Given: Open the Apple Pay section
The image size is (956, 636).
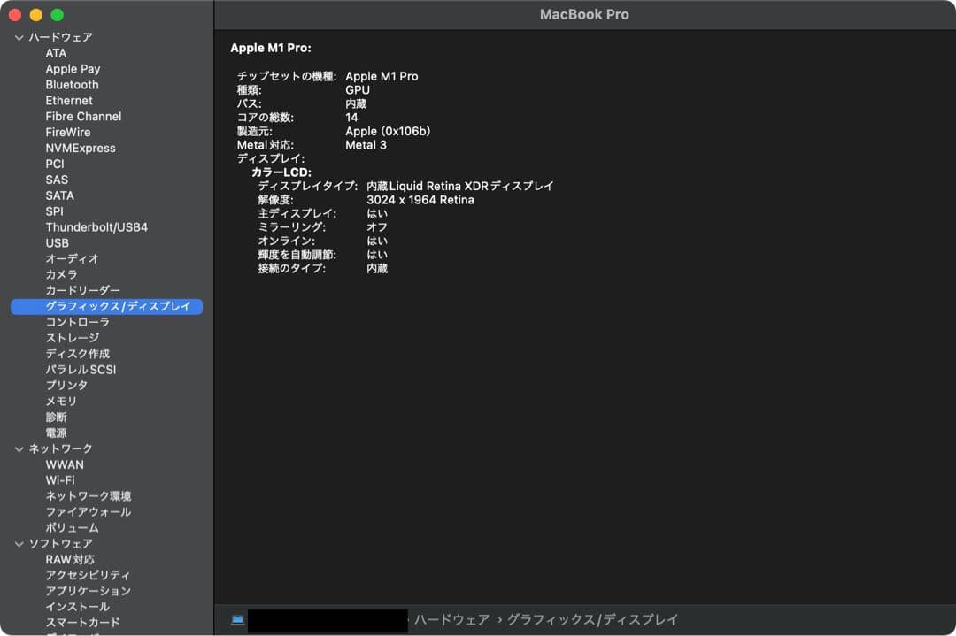Looking at the screenshot, I should pos(73,68).
